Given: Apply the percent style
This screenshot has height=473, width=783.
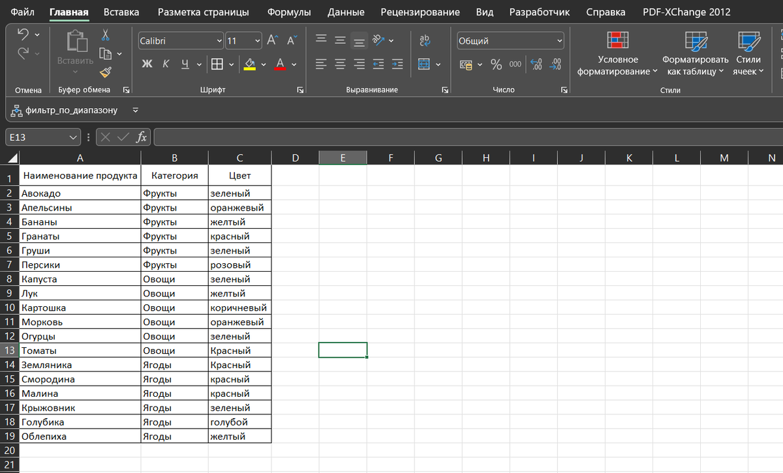Looking at the screenshot, I should [497, 64].
